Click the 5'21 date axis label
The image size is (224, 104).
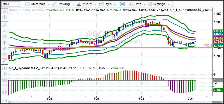coord(96,98)
